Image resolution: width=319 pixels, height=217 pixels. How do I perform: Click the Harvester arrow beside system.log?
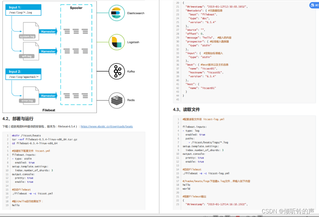[48, 31]
